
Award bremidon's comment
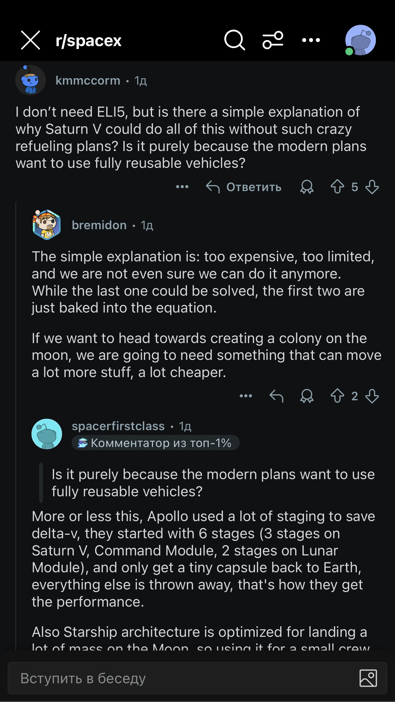(307, 396)
